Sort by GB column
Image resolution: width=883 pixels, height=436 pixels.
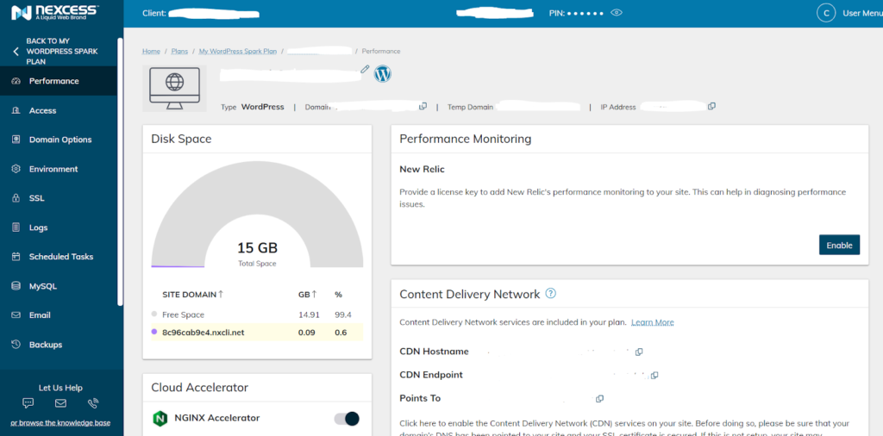[x=308, y=294]
